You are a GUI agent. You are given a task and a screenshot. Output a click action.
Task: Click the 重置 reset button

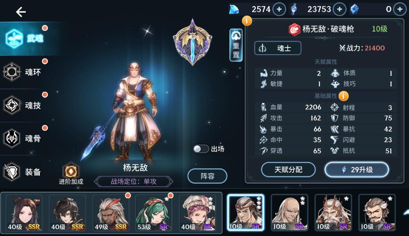(x=236, y=45)
